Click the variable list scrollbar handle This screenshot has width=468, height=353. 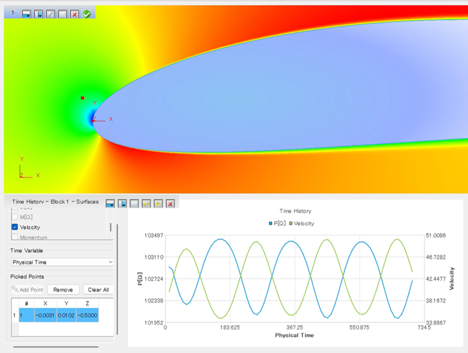[x=111, y=227]
